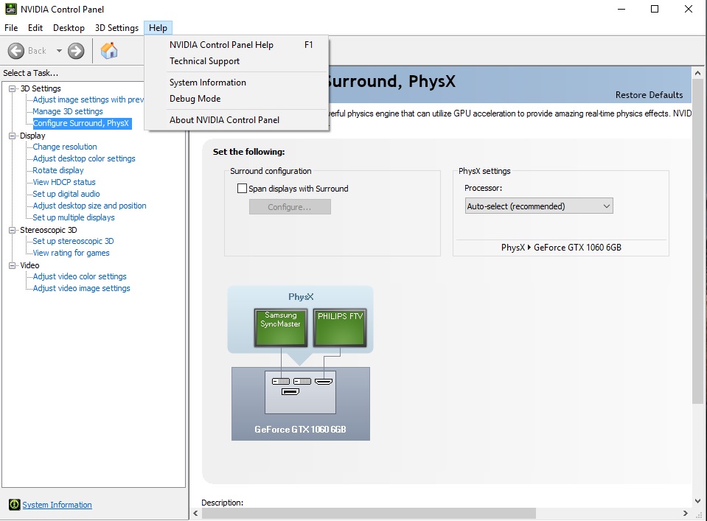This screenshot has height=521, width=707.
Task: Click the Restore Defaults link
Action: click(649, 95)
